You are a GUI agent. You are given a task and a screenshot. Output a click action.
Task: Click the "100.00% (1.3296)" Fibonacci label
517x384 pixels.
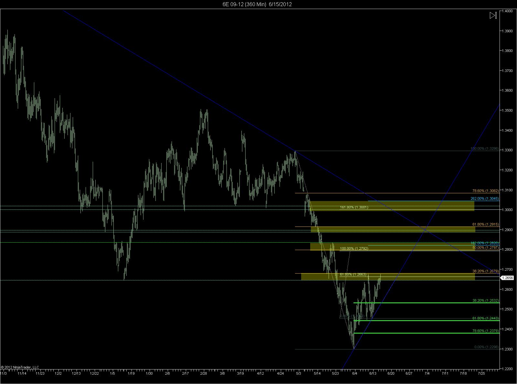(485, 149)
